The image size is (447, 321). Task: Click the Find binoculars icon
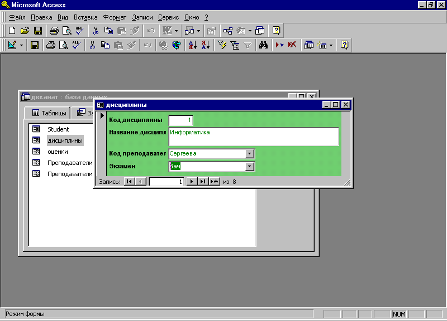(263, 45)
